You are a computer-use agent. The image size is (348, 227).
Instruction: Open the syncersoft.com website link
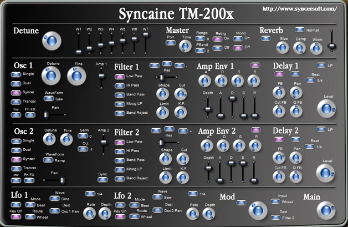click(x=300, y=9)
